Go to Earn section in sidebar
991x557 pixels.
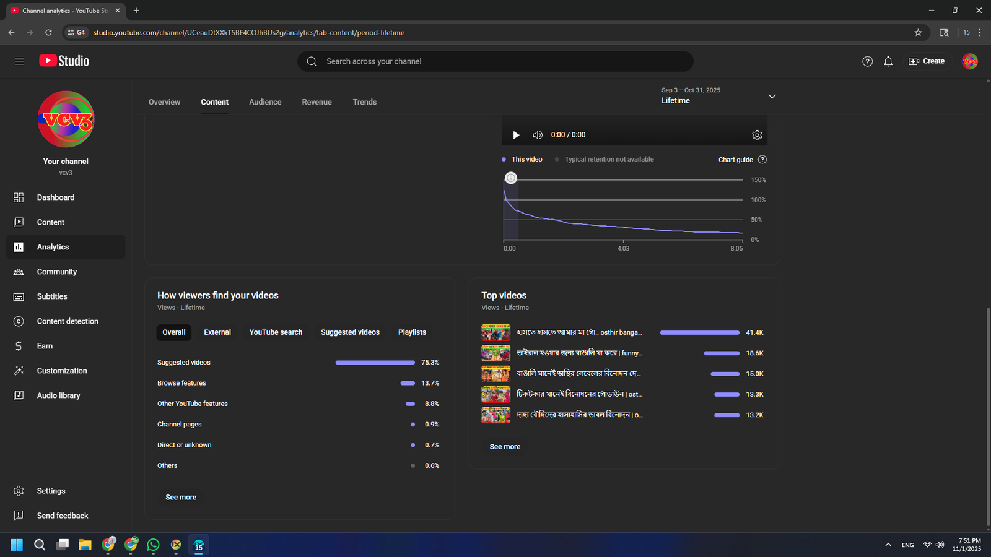pyautogui.click(x=45, y=346)
